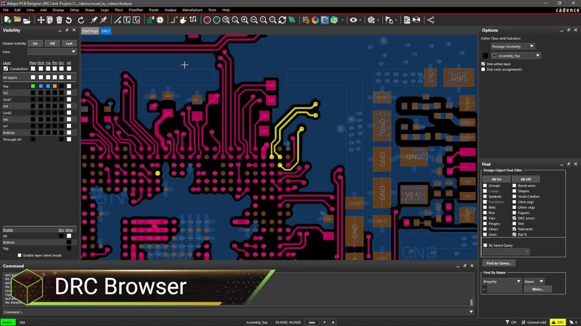Click Global visibility On button
This screenshot has height=326, width=581.
coord(35,43)
